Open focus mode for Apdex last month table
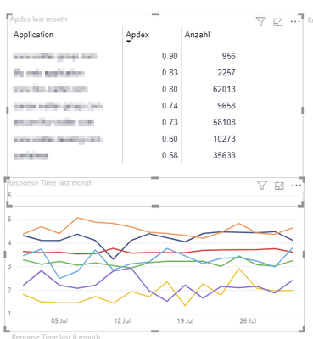Viewport: 313px width, 339px height. pos(278,22)
